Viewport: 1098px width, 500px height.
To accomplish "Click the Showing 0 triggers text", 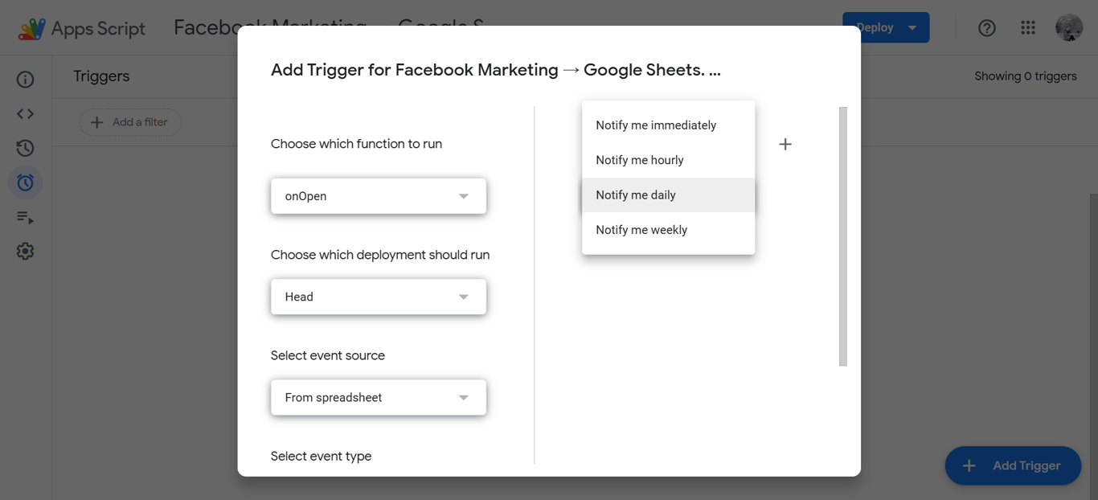I will (1026, 76).
